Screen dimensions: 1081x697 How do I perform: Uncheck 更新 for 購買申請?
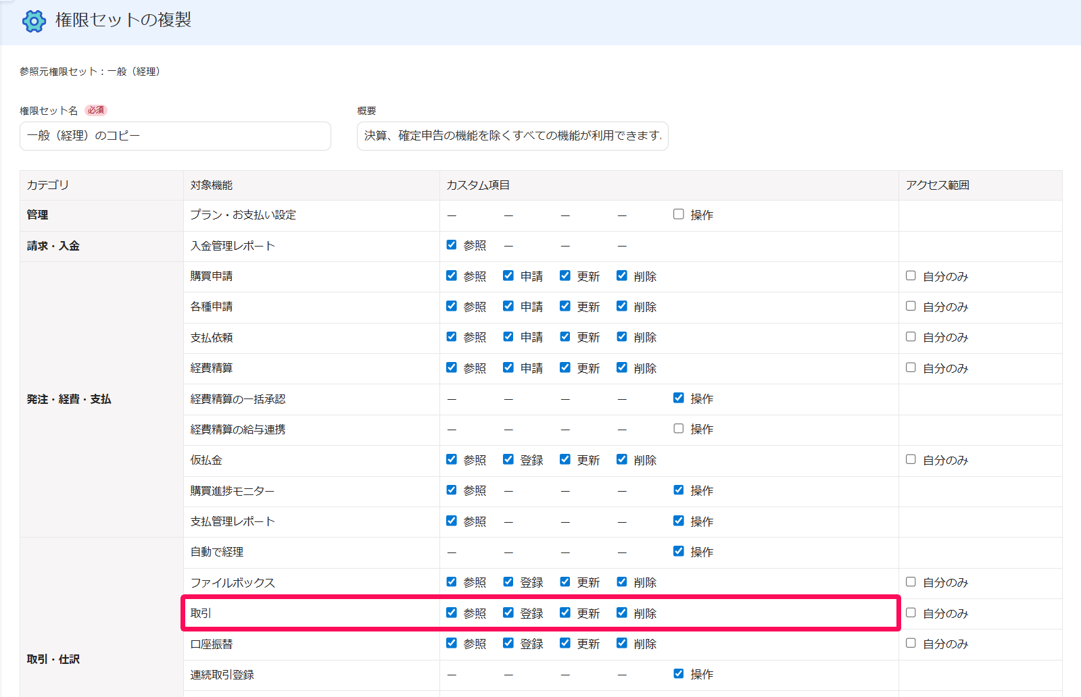click(x=565, y=276)
